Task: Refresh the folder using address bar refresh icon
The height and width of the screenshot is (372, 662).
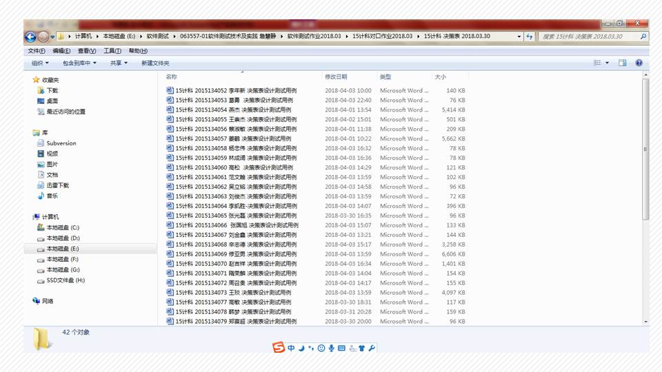Action: [530, 37]
